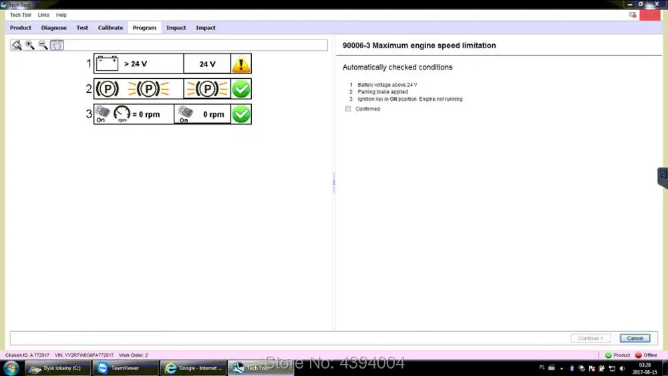Open the Windows Start menu
This screenshot has width=668, height=376.
pyautogui.click(x=11, y=368)
